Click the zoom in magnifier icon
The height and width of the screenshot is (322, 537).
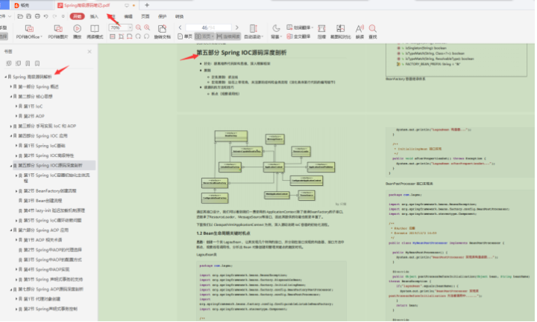click(147, 28)
